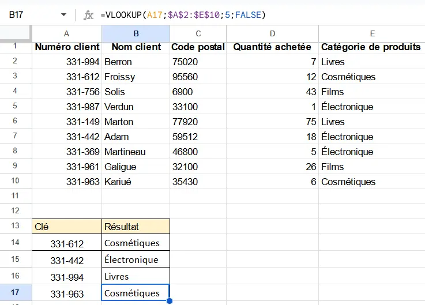Click the VLOOKUP formula in formula bar

pos(183,14)
